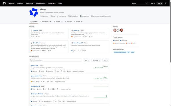This screenshot has height=106, width=171.
Task: Open the qwen-code-docs repository link
Action: point(36,76)
